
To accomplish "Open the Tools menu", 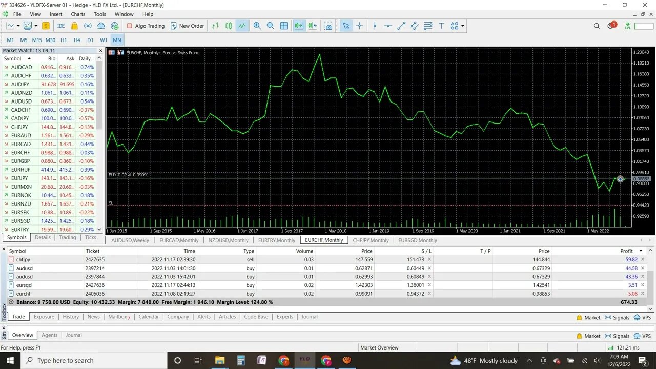I will click(x=100, y=14).
